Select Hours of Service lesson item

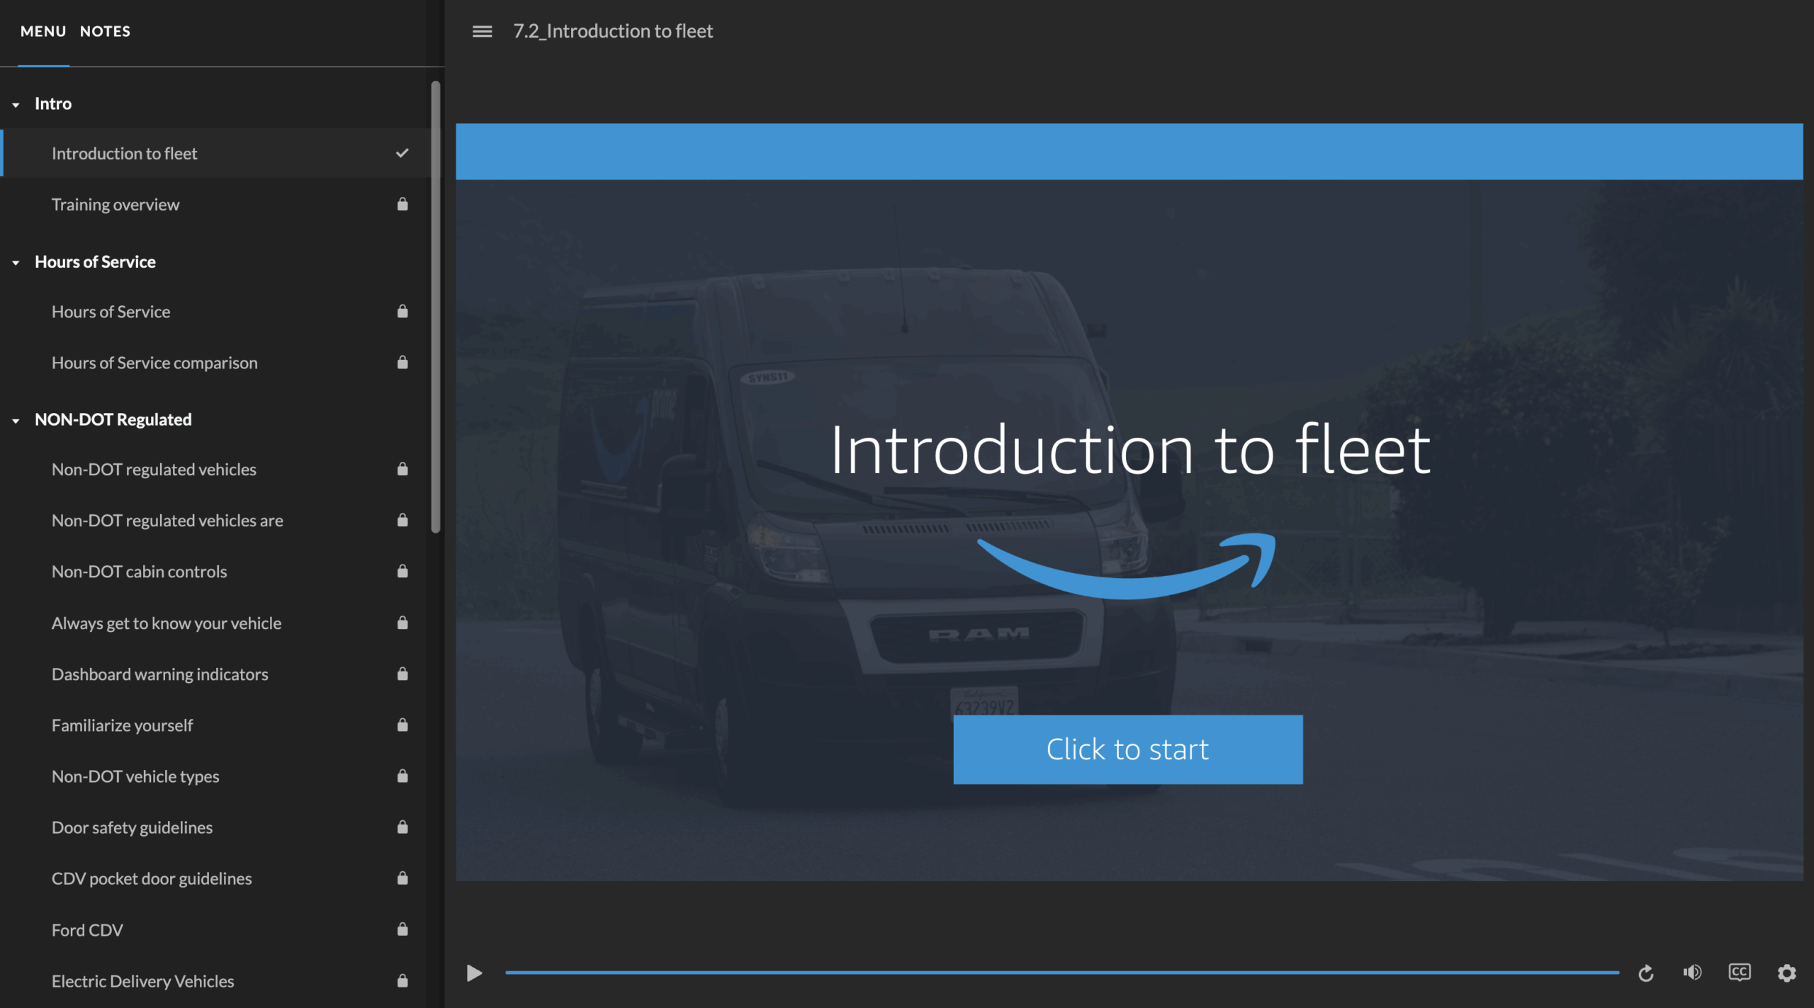(215, 311)
